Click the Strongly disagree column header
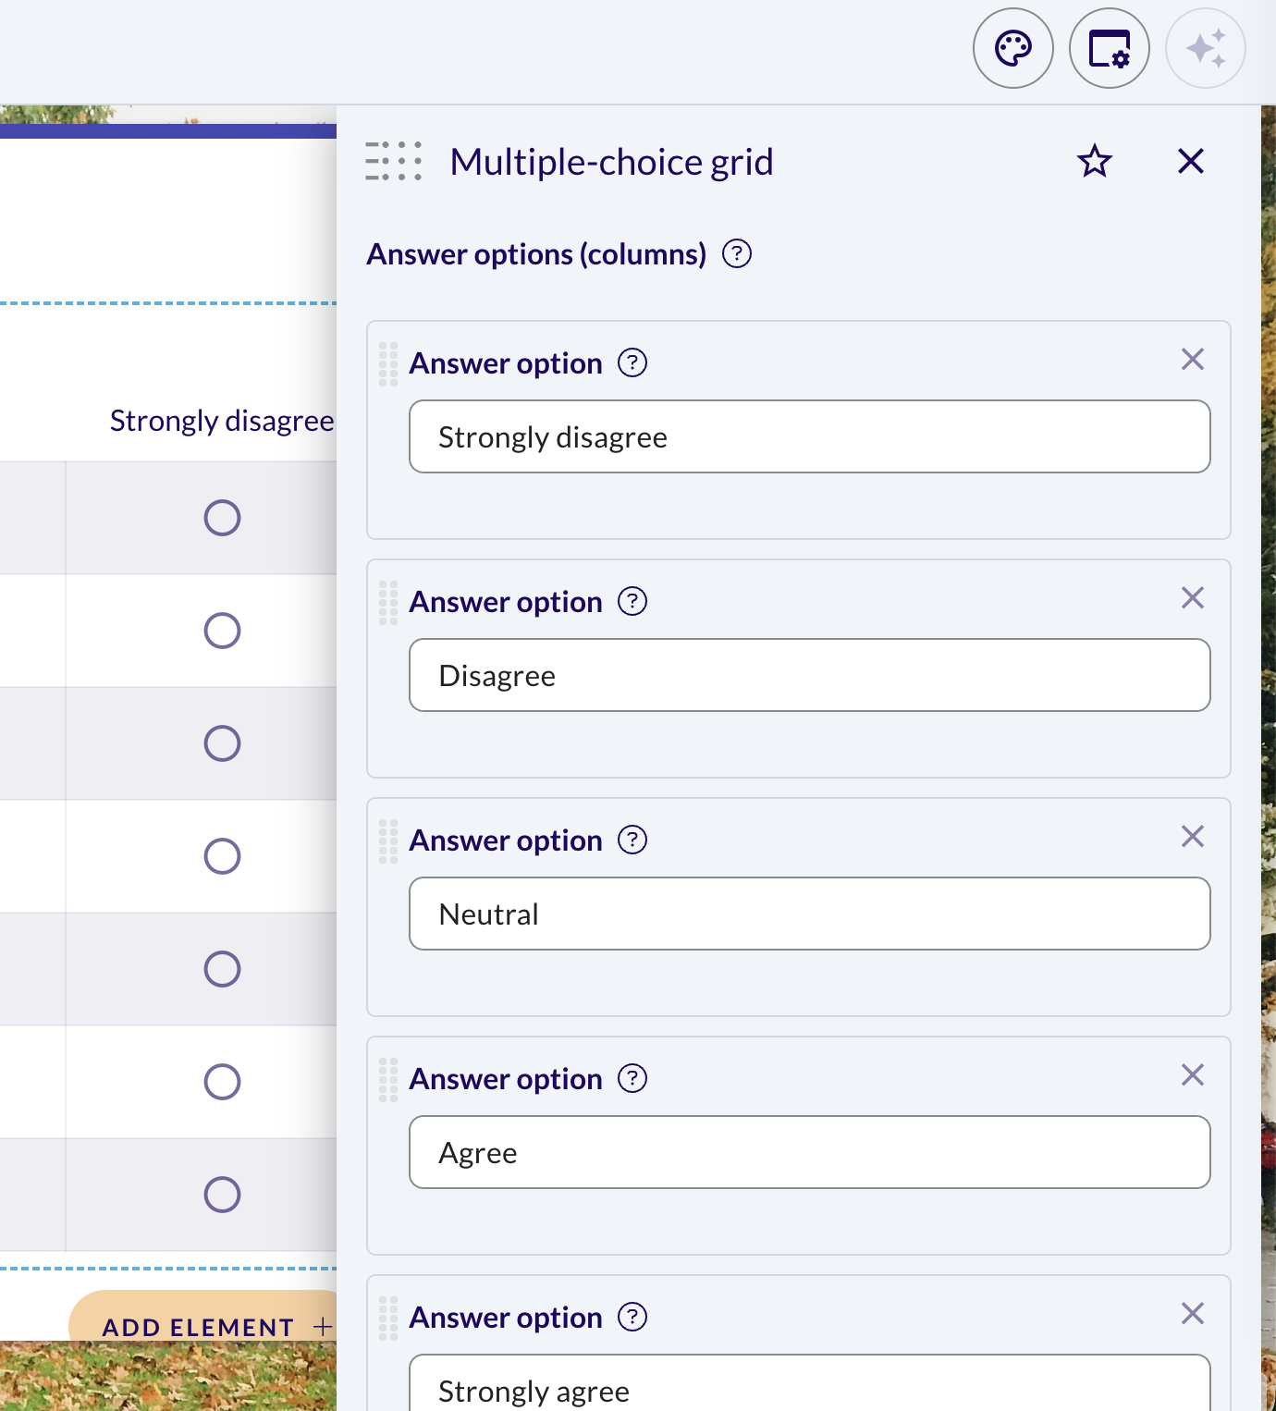This screenshot has width=1276, height=1411. click(x=222, y=421)
